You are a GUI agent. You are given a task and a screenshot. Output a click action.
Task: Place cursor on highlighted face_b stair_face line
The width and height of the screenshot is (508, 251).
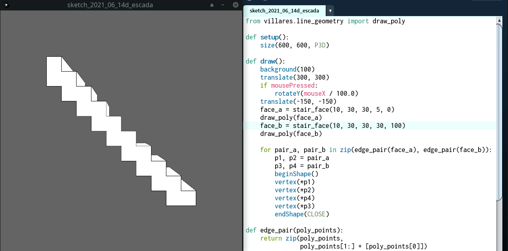click(x=332, y=126)
